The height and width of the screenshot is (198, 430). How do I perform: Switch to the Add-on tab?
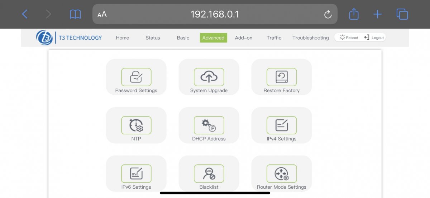point(244,38)
